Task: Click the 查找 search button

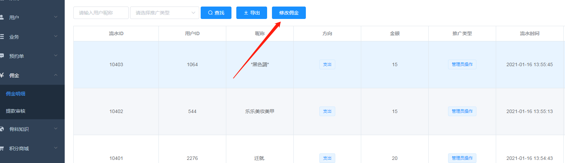Action: pyautogui.click(x=216, y=13)
